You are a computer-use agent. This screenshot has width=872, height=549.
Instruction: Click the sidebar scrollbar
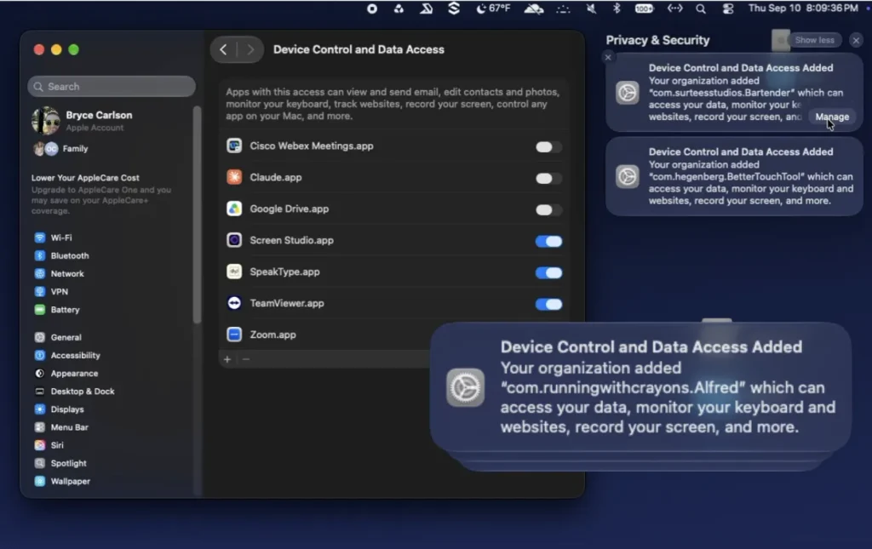[x=197, y=215]
